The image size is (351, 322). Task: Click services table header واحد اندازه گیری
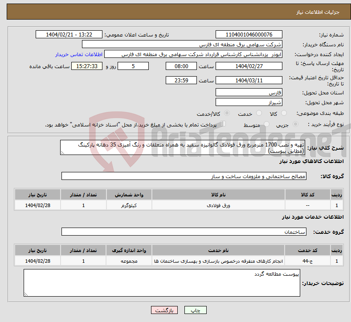pos(129,250)
